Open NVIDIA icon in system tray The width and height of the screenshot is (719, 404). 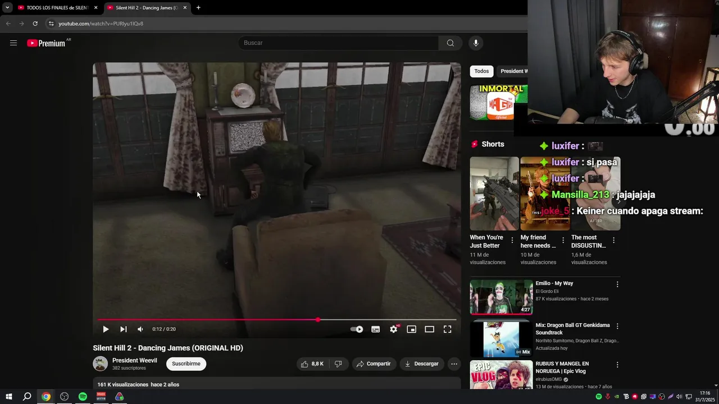tap(617, 397)
